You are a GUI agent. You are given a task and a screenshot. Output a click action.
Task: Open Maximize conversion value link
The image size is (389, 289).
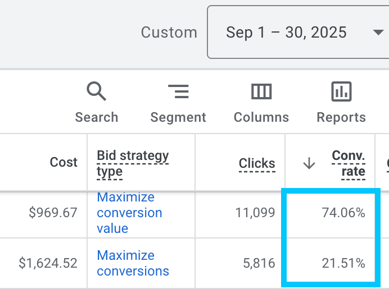129,213
